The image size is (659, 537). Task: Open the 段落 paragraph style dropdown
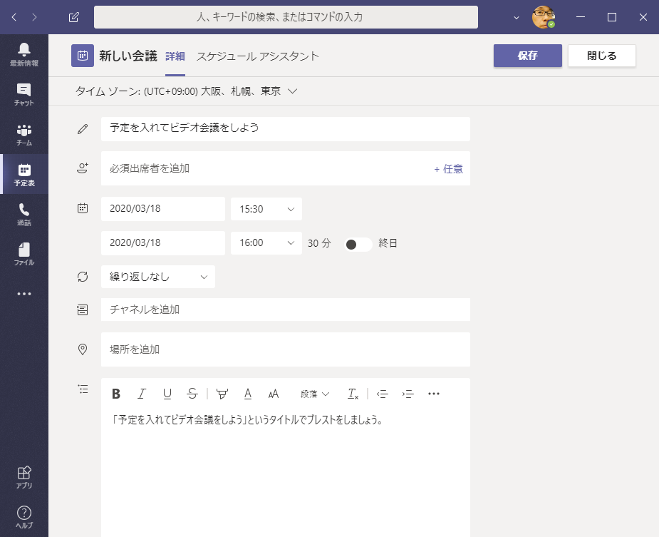pos(315,394)
